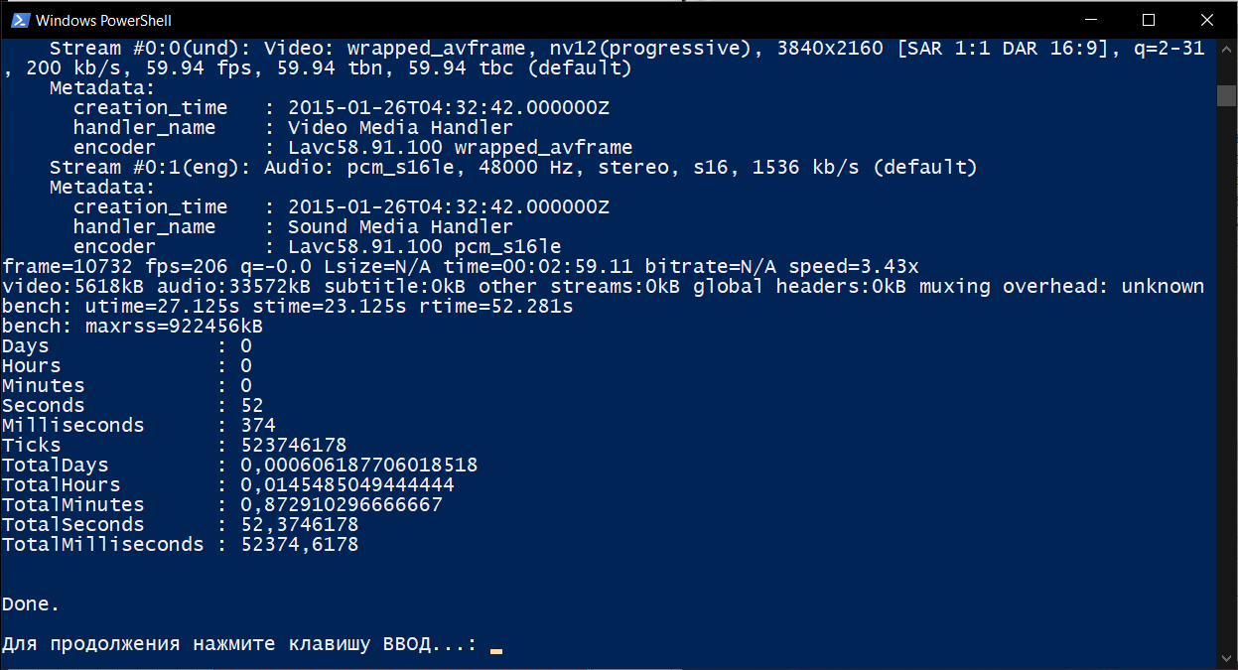Click the scrollbar down arrow
This screenshot has height=670, width=1238.
pos(1226,658)
